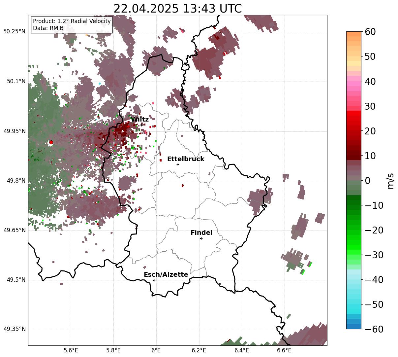Viewport: 398px width, 357px height.
Task: Click the 6.4°E longitude tick label
Action: tap(241, 350)
